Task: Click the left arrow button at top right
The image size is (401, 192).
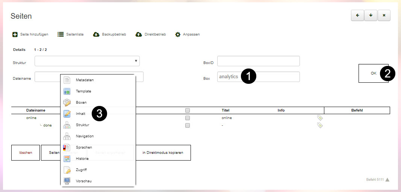Action: [x=357, y=15]
